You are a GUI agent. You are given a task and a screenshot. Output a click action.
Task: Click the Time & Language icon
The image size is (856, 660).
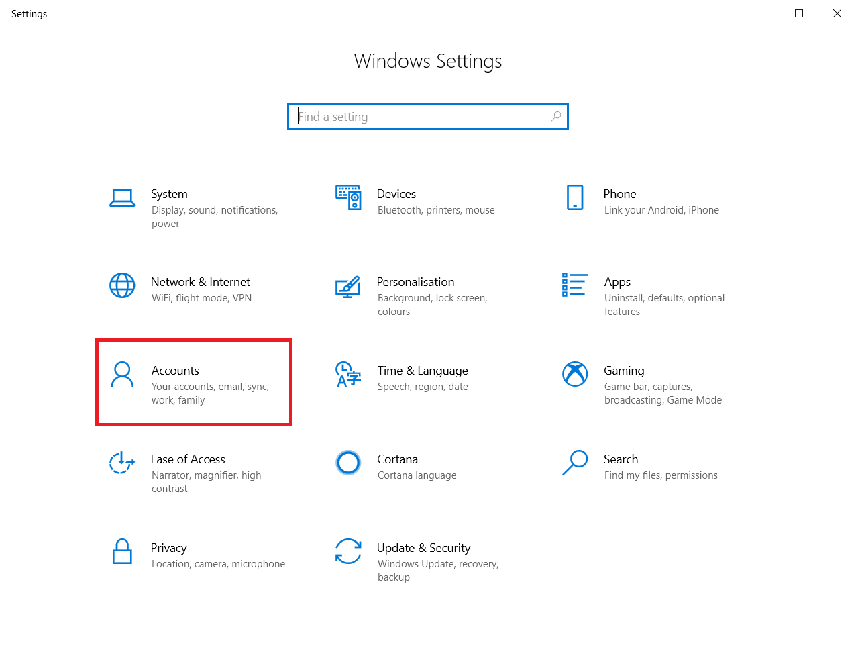(x=348, y=375)
